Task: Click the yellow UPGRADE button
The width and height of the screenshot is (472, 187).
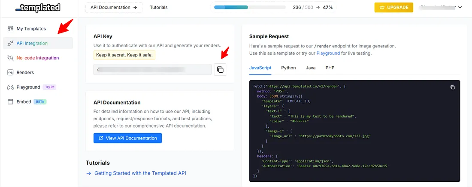Action: pyautogui.click(x=394, y=8)
